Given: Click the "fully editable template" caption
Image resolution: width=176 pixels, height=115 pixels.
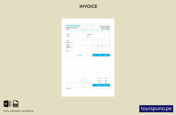Looking at the screenshot, I should click(18, 111).
